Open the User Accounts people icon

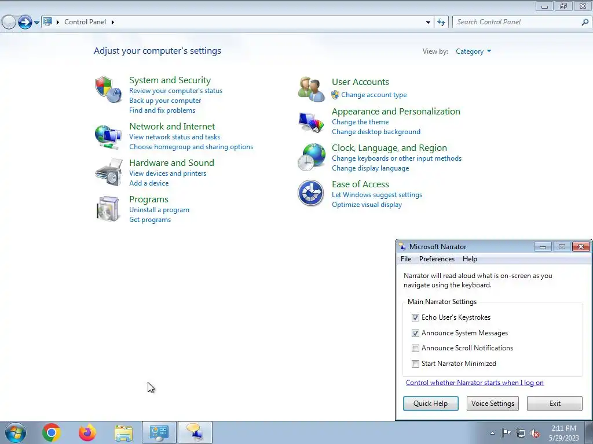coord(311,89)
